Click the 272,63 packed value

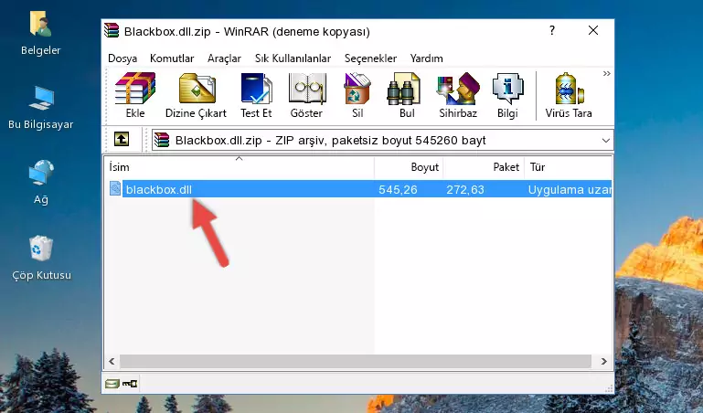(465, 189)
